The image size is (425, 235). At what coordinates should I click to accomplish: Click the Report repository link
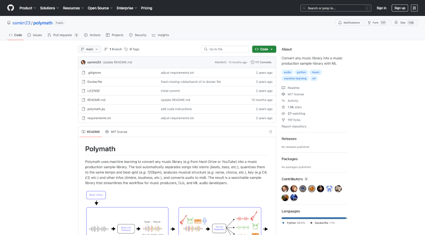pos(294,126)
